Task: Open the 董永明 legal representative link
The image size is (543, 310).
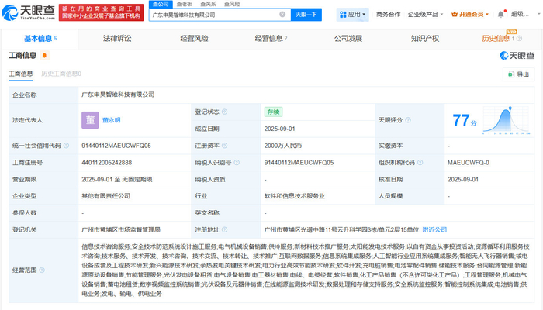Action: point(113,119)
